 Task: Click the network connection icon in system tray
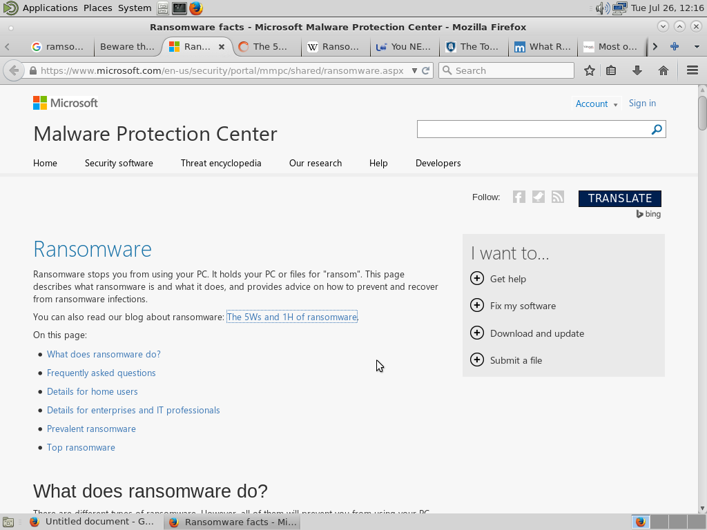(x=619, y=8)
